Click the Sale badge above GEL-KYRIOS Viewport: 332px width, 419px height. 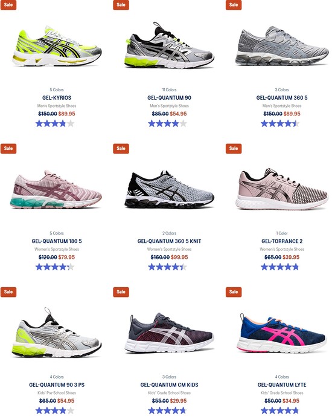pyautogui.click(x=8, y=5)
